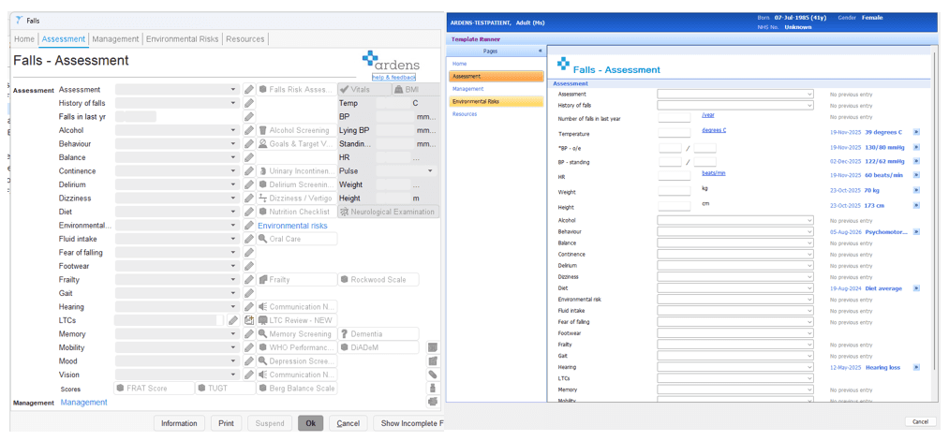Click the pill-shaped medication icon at right edge
This screenshot has height=441, width=949.
pos(433,375)
